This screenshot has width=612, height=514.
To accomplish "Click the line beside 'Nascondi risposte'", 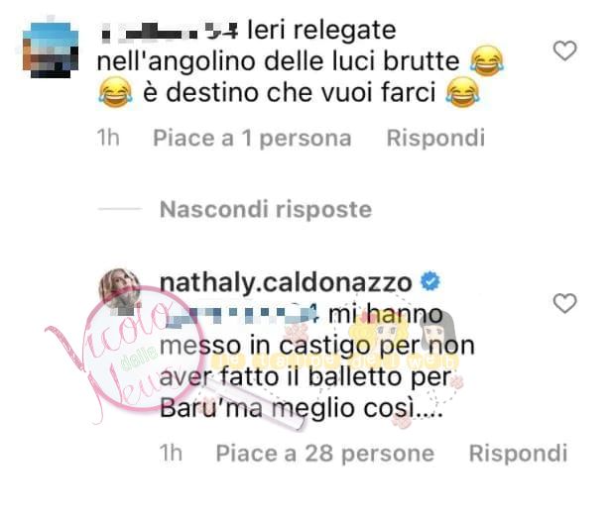I will tap(119, 209).
